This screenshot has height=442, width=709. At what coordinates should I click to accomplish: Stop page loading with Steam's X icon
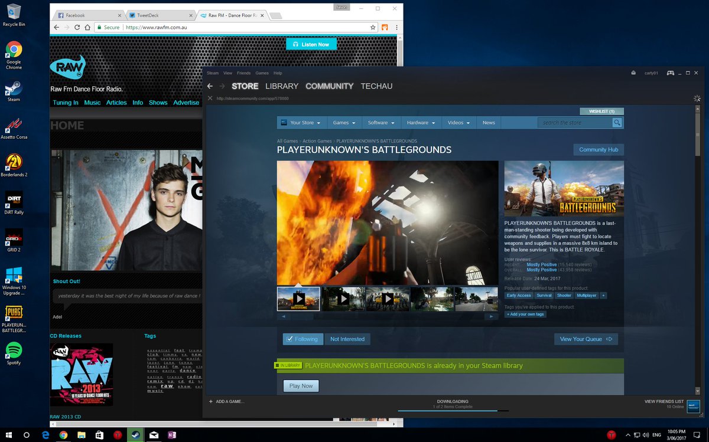coord(210,99)
